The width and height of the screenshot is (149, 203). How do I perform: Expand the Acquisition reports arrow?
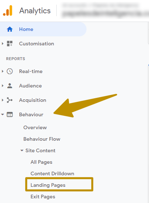[x=3, y=100]
